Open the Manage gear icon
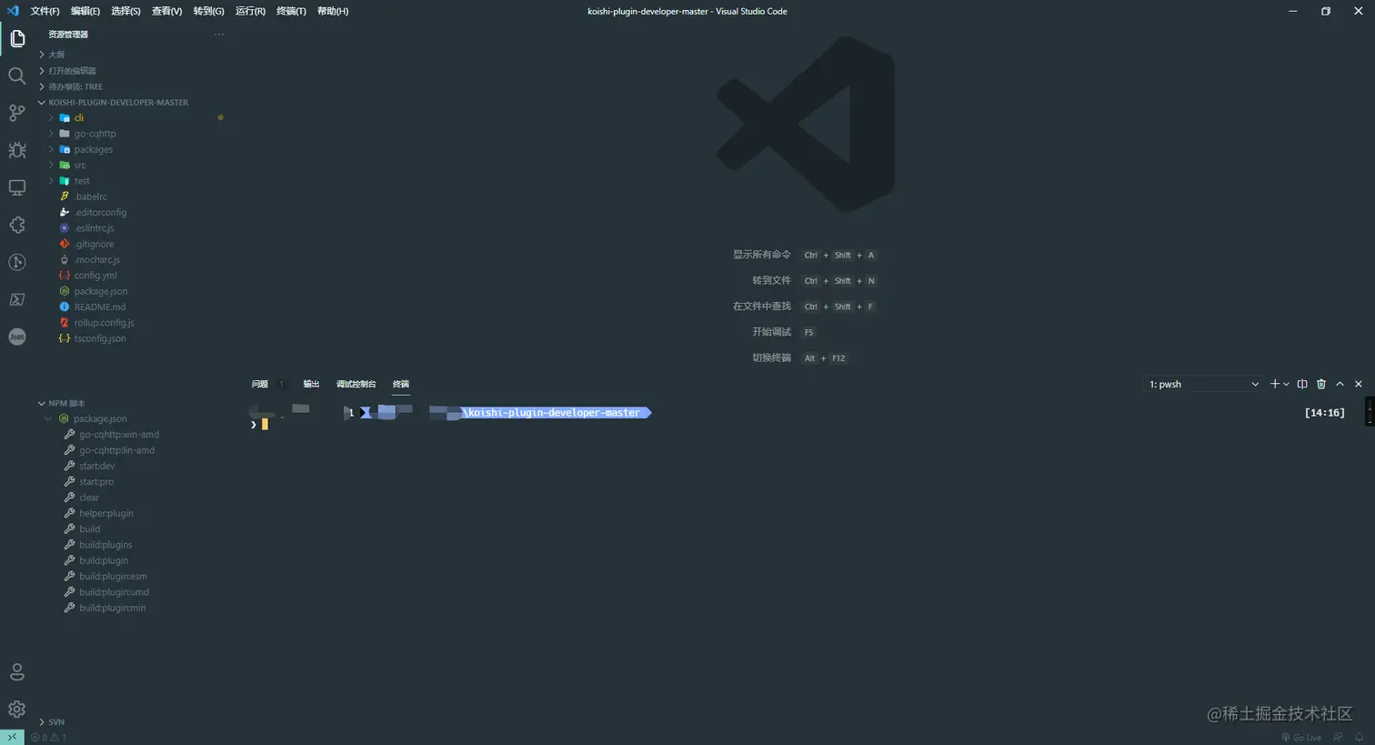The height and width of the screenshot is (745, 1375). tap(17, 709)
